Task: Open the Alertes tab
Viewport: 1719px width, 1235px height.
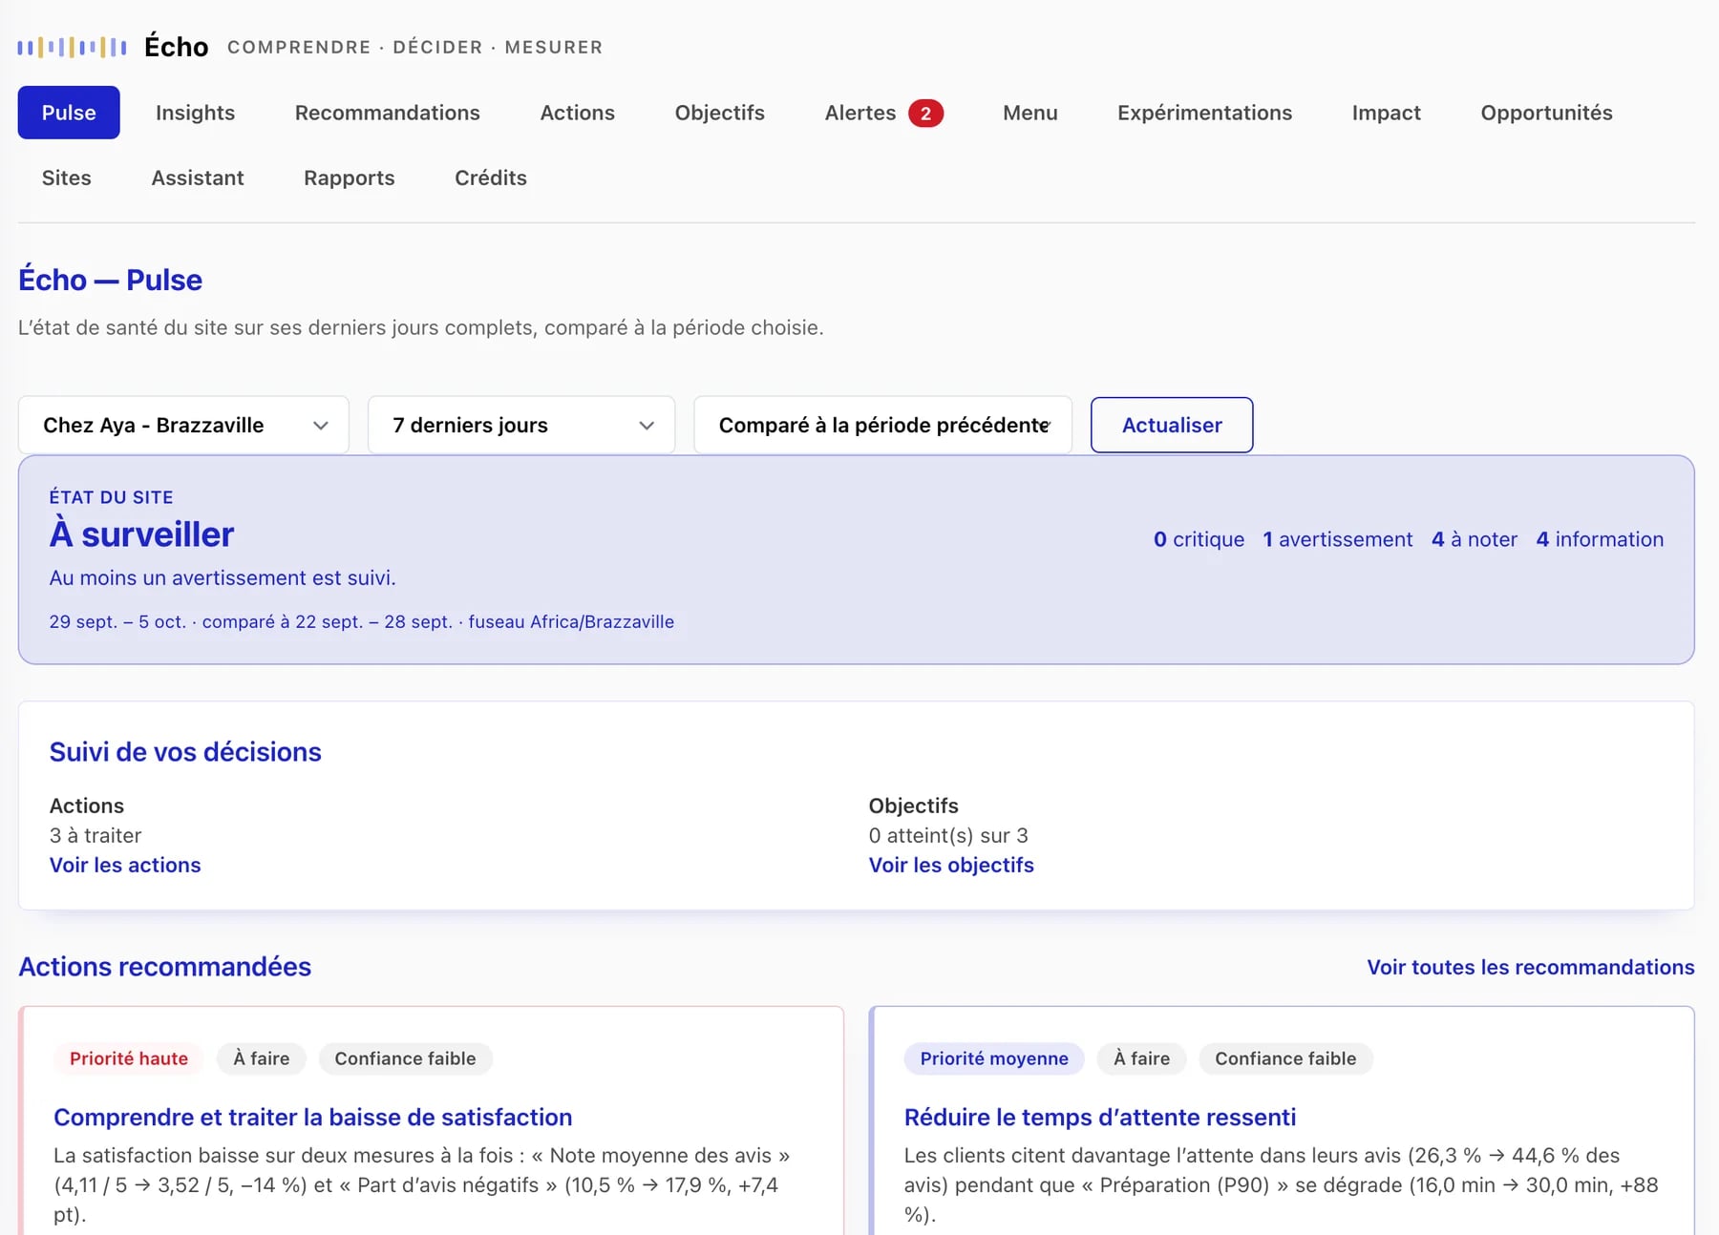Action: coord(883,113)
